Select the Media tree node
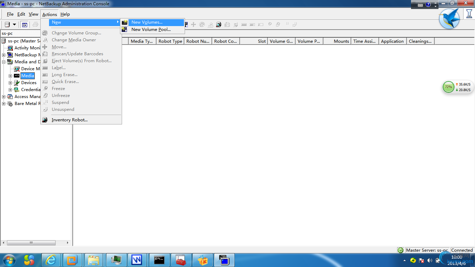The width and height of the screenshot is (475, 267). [27, 76]
